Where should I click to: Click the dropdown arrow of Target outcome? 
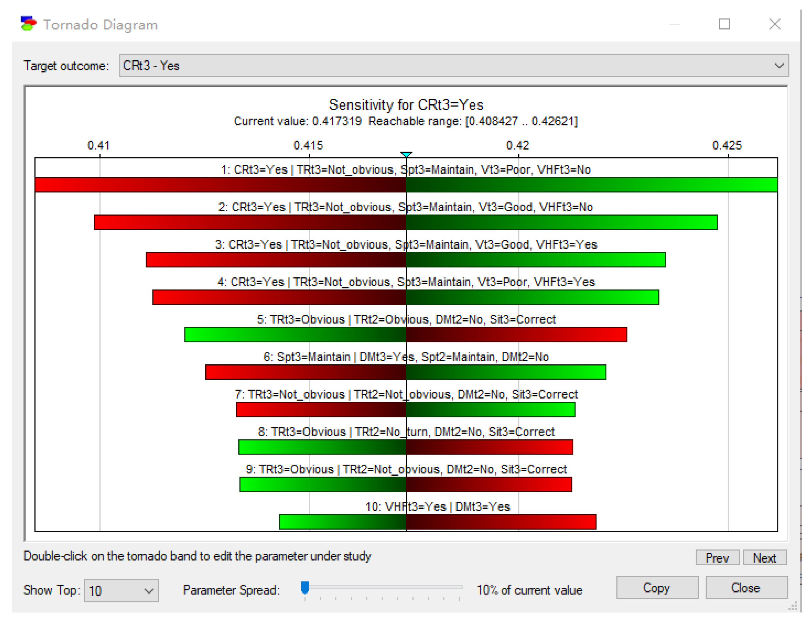coord(779,66)
